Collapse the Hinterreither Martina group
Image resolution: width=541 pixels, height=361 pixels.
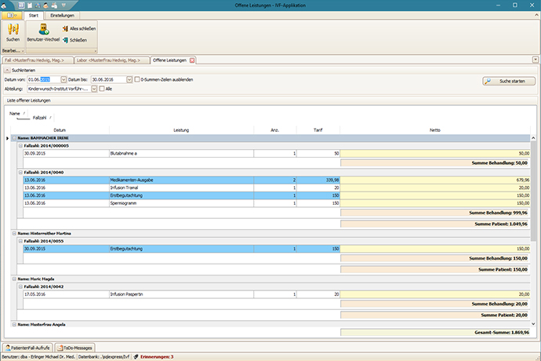[x=14, y=234]
